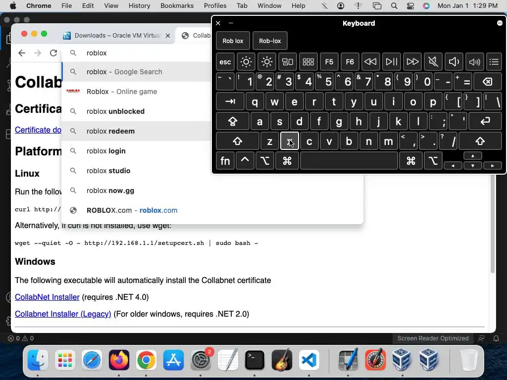Tap the right arrow key
Screen dimensions: 507x380
(x=493, y=165)
